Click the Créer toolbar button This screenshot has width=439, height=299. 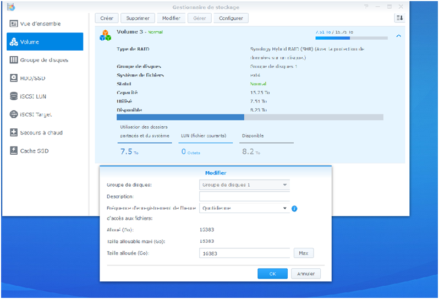106,18
